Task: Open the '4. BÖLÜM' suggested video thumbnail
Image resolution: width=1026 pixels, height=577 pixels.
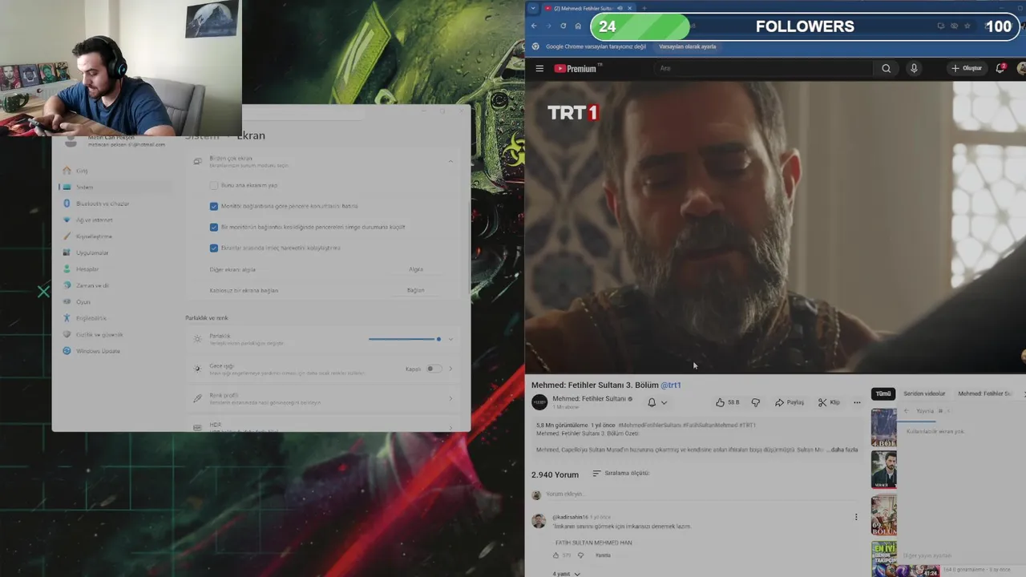Action: [x=884, y=427]
